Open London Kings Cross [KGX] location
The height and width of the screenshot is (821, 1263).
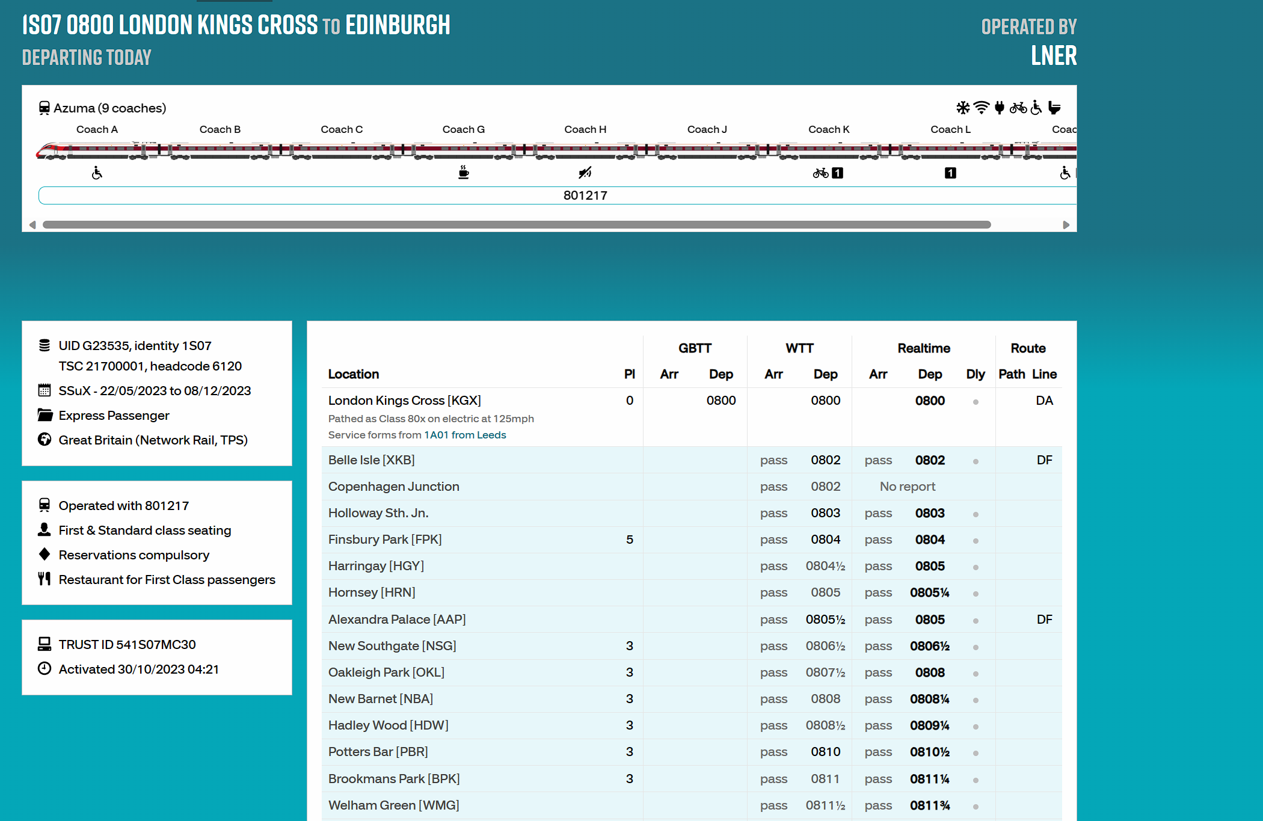pos(404,401)
